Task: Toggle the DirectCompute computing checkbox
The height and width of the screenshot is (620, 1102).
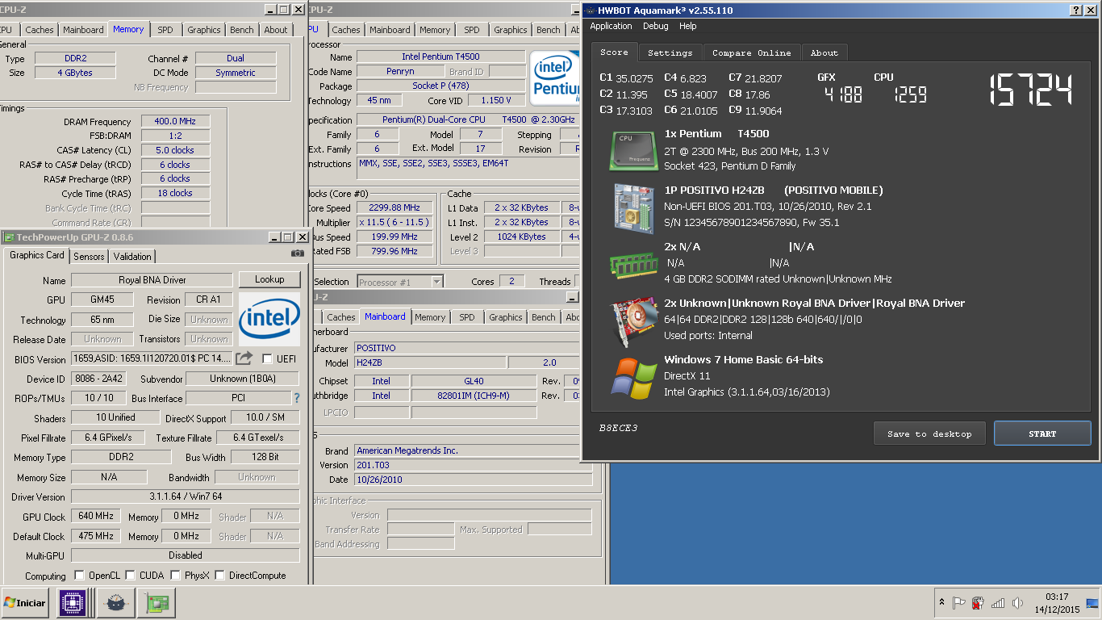Action: click(219, 576)
